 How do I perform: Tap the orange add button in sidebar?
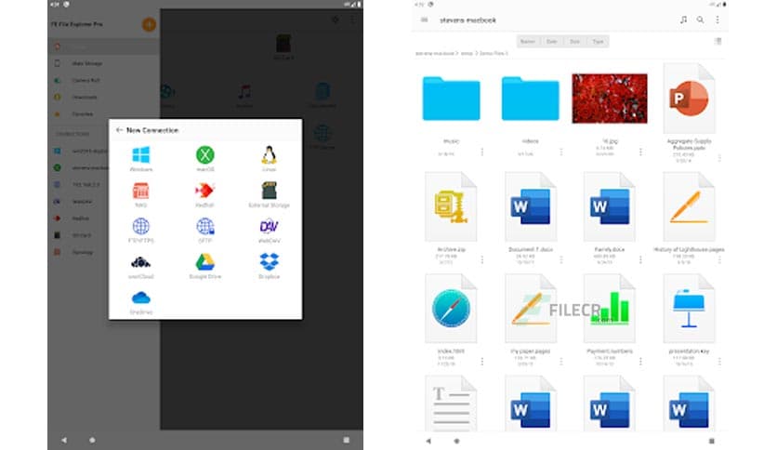(x=149, y=24)
